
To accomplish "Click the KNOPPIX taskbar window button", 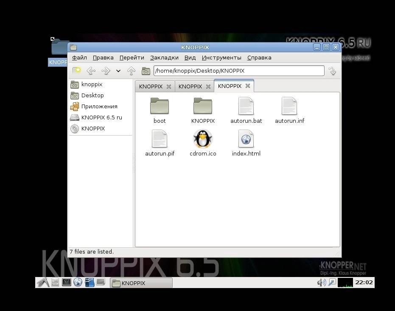I will click(x=141, y=283).
